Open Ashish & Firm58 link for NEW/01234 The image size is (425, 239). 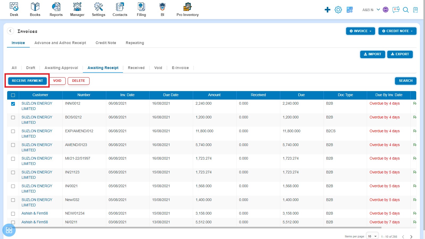click(35, 213)
